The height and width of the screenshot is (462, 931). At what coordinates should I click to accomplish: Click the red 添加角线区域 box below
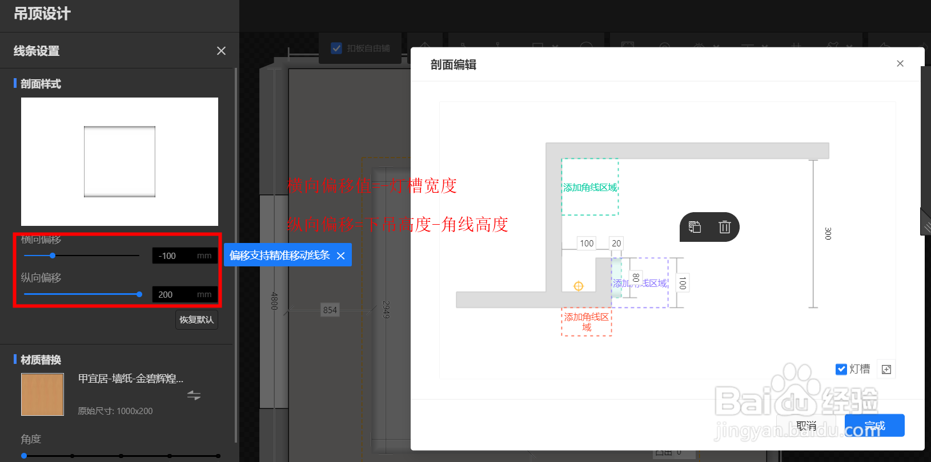[x=587, y=322]
